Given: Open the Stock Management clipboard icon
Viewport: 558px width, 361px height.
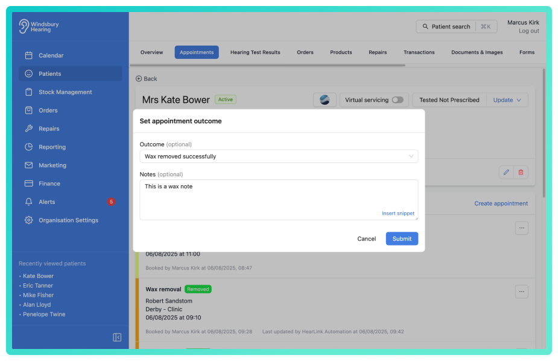Looking at the screenshot, I should (29, 92).
